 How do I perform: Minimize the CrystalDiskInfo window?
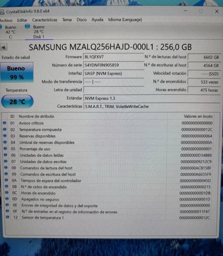pyautogui.click(x=185, y=11)
